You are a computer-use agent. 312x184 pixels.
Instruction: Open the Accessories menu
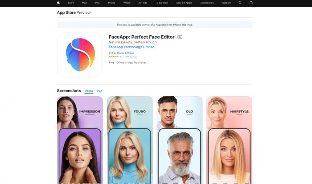207,3
